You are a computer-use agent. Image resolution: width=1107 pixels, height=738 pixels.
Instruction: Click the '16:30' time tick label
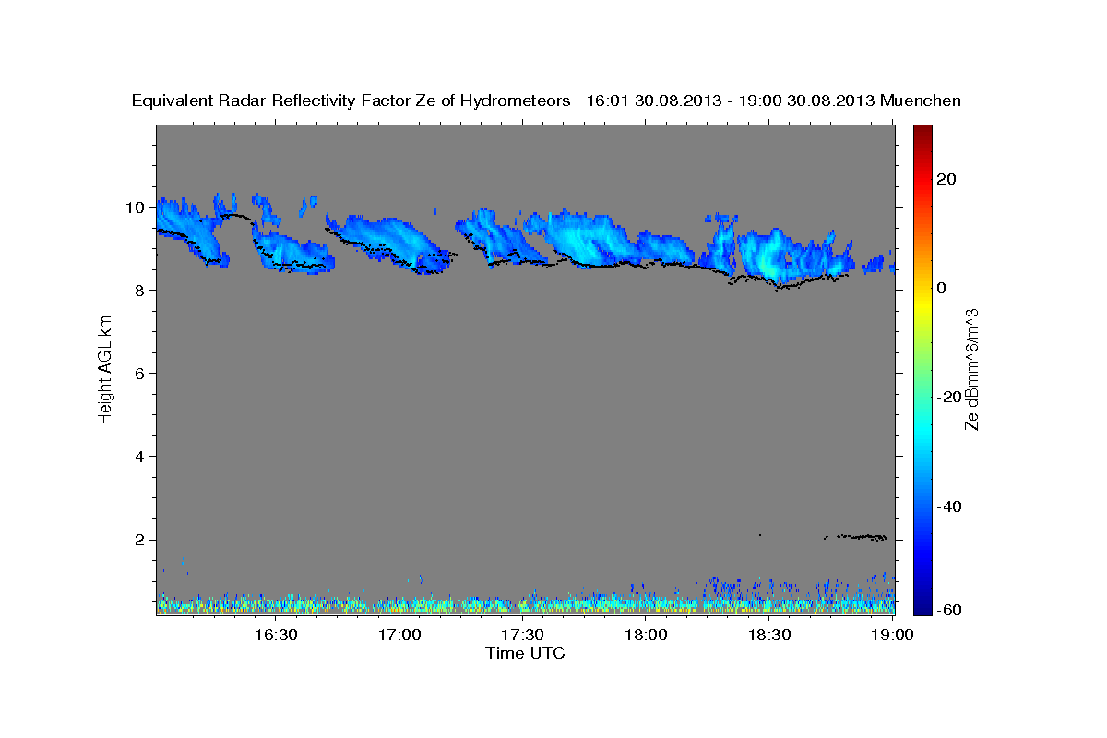275,635
